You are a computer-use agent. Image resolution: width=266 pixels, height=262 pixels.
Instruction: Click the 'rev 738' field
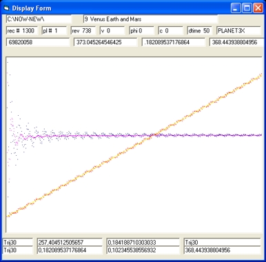[x=83, y=31]
